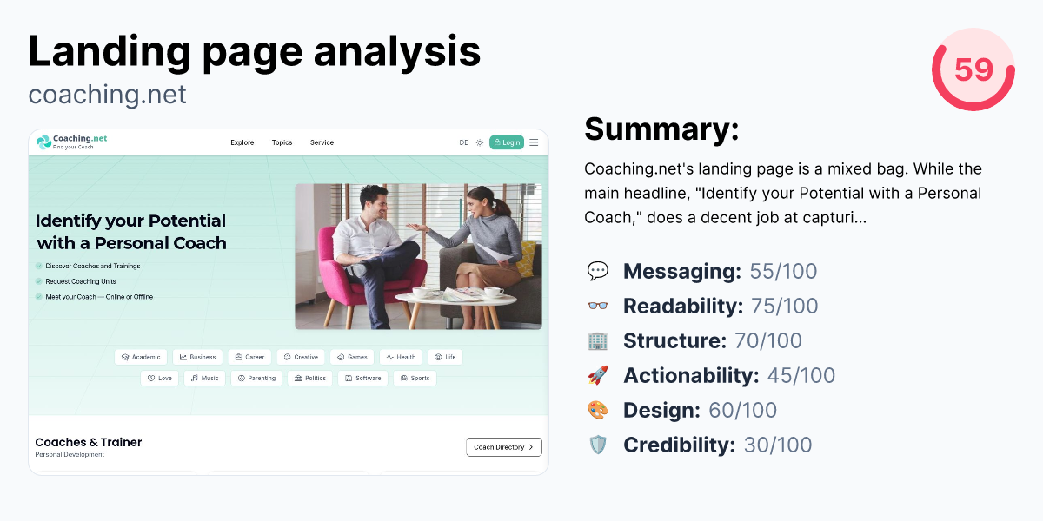
Task: Open the DE language selector
Action: point(463,142)
